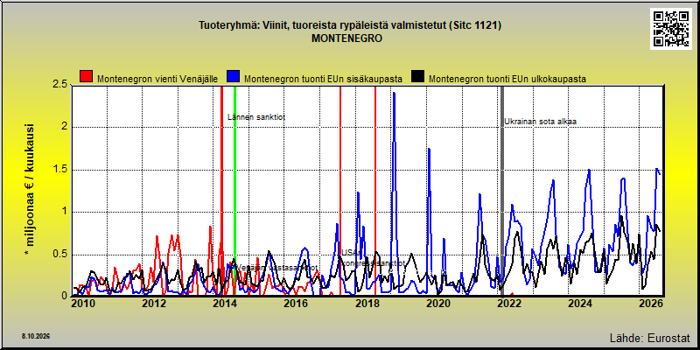Screen dimensions: 700x350
Task: Click the x-axis label 2010
Action: (83, 304)
